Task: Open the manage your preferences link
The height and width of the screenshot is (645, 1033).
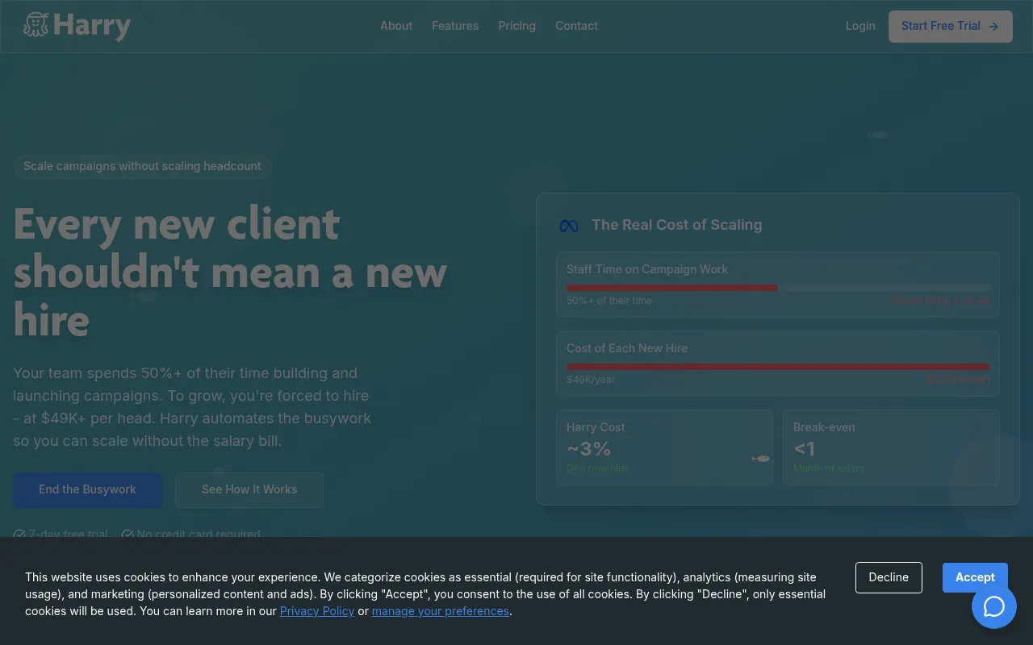Action: (441, 611)
